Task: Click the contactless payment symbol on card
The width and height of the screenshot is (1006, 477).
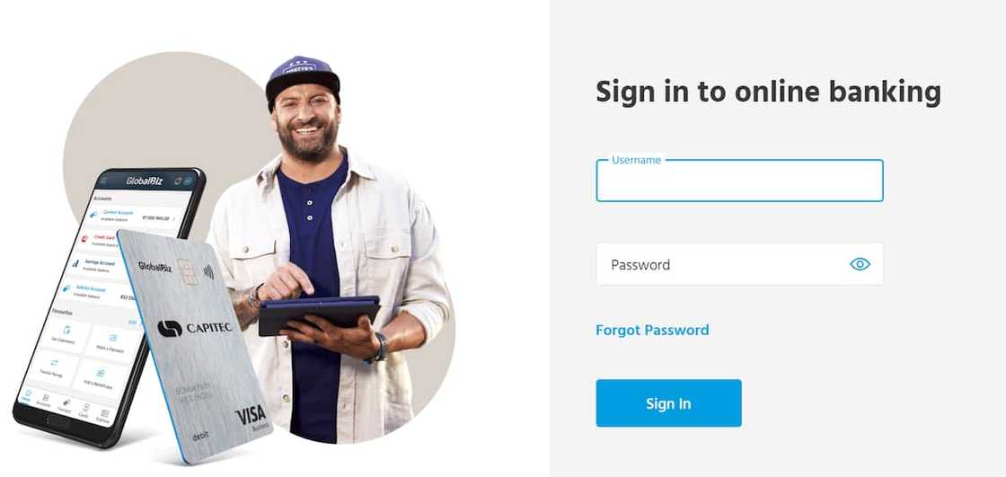Action: point(208,272)
